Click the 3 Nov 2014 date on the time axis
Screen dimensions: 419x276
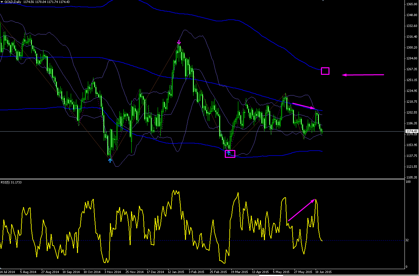tap(113, 272)
